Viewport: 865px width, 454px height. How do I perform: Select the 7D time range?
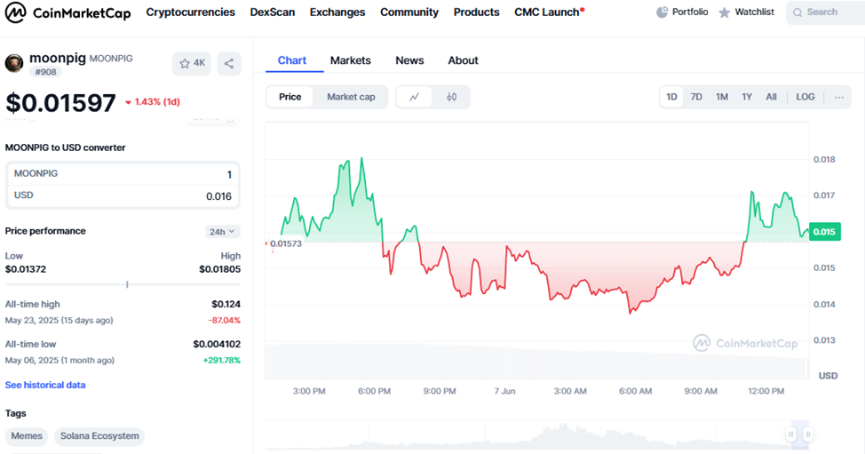tap(697, 97)
